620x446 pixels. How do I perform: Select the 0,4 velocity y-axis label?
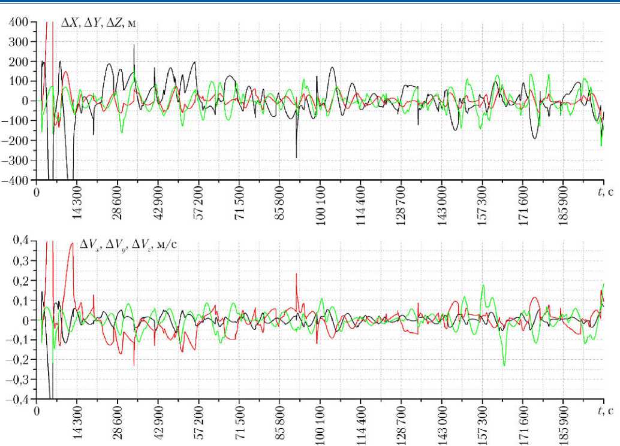20,241
